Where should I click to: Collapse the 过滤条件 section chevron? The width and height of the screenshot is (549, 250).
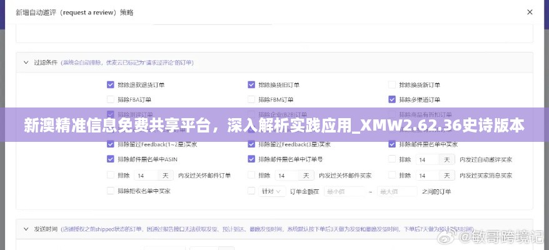pos(26,62)
